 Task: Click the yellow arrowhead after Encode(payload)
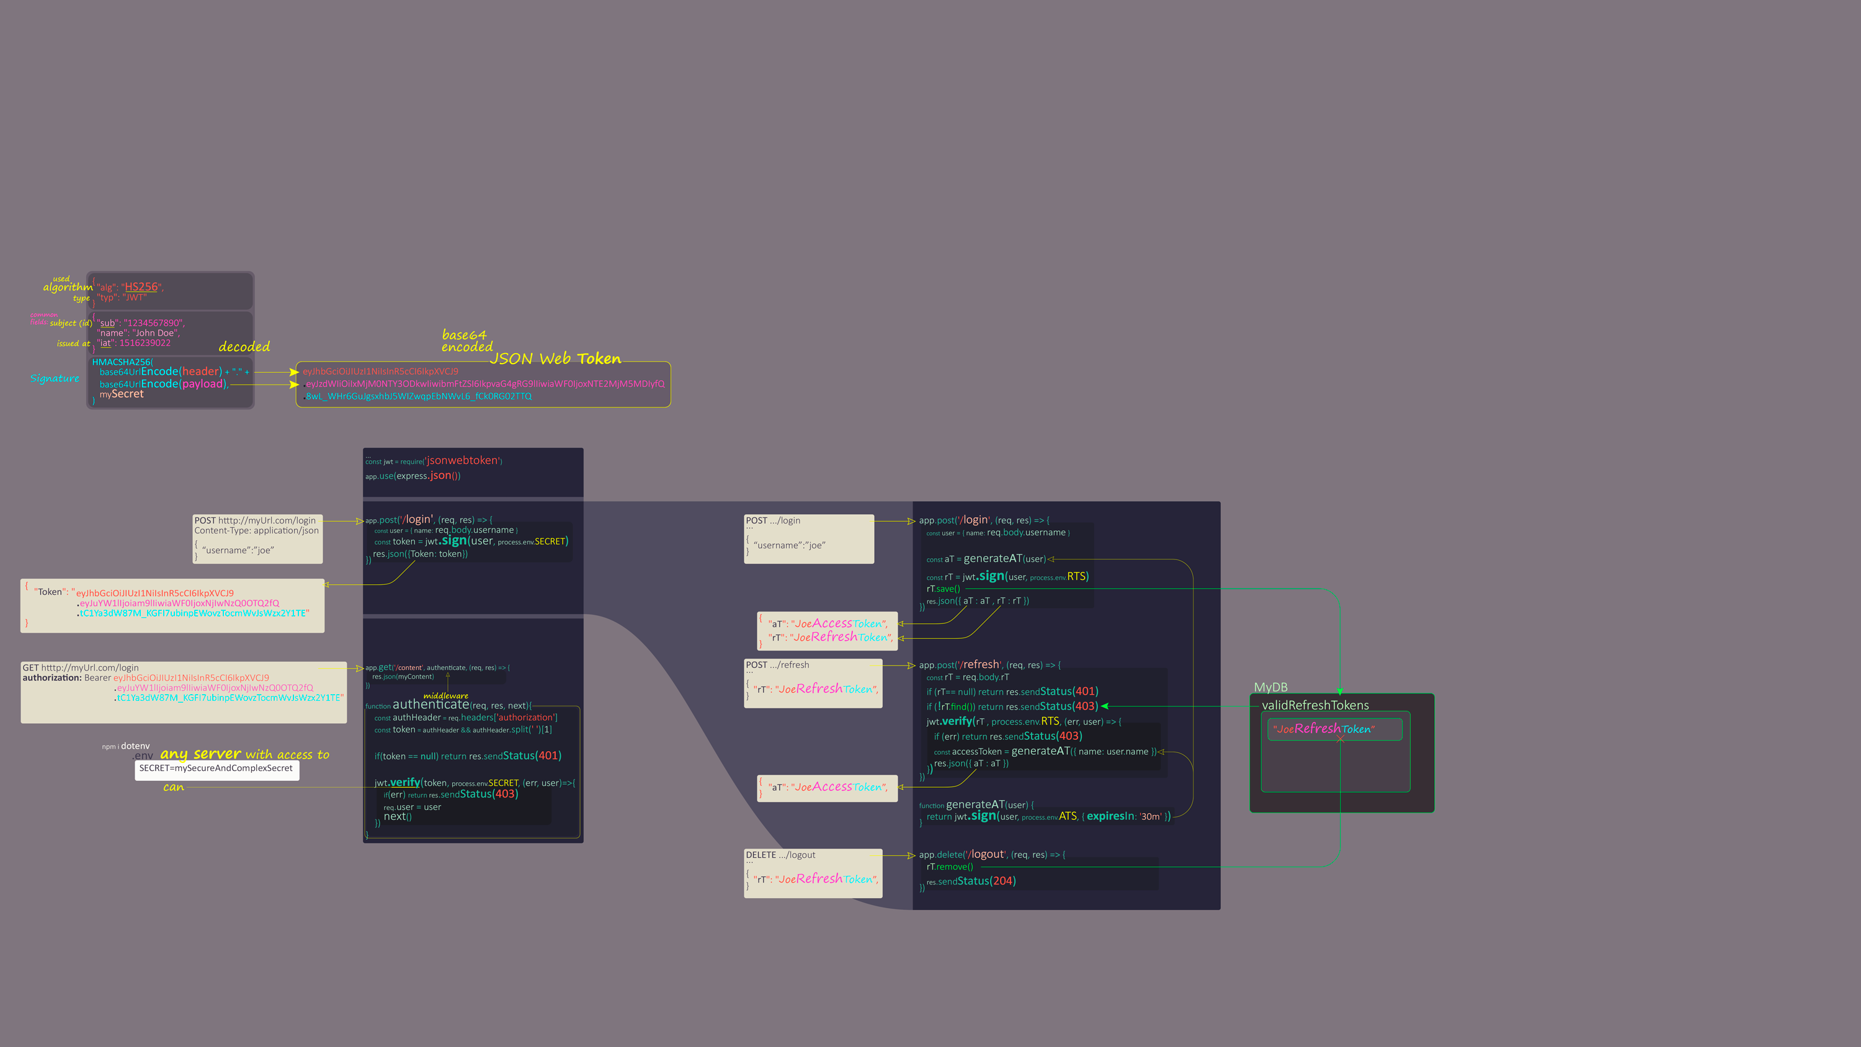point(294,385)
